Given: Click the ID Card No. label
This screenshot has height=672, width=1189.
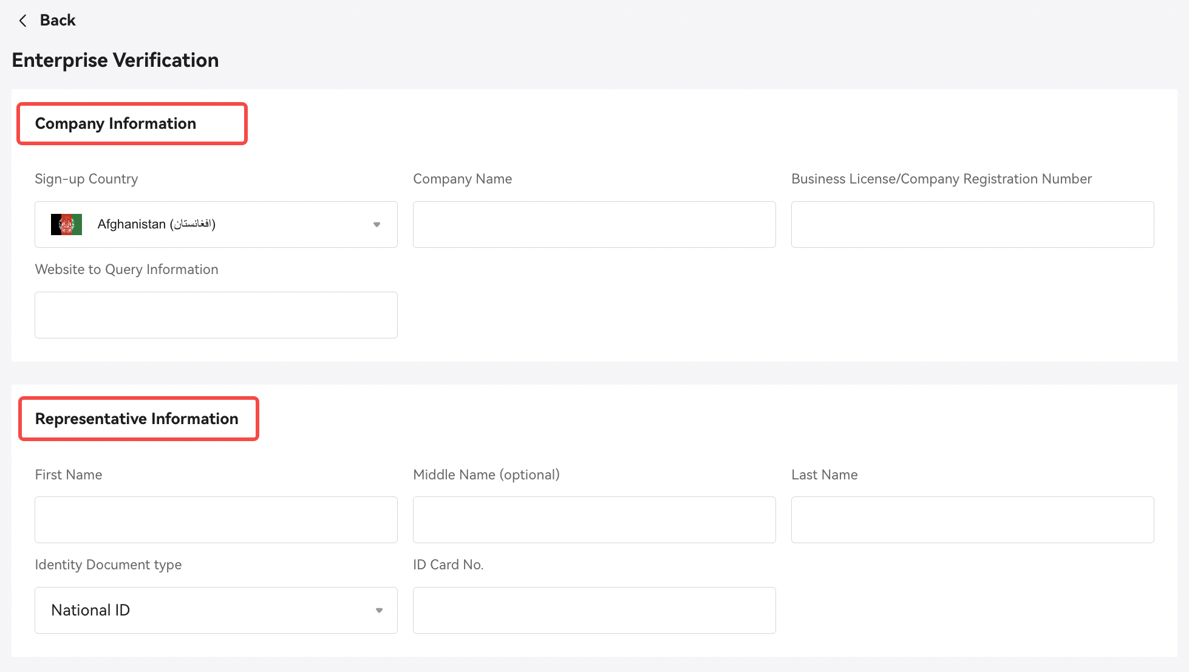Looking at the screenshot, I should 448,564.
